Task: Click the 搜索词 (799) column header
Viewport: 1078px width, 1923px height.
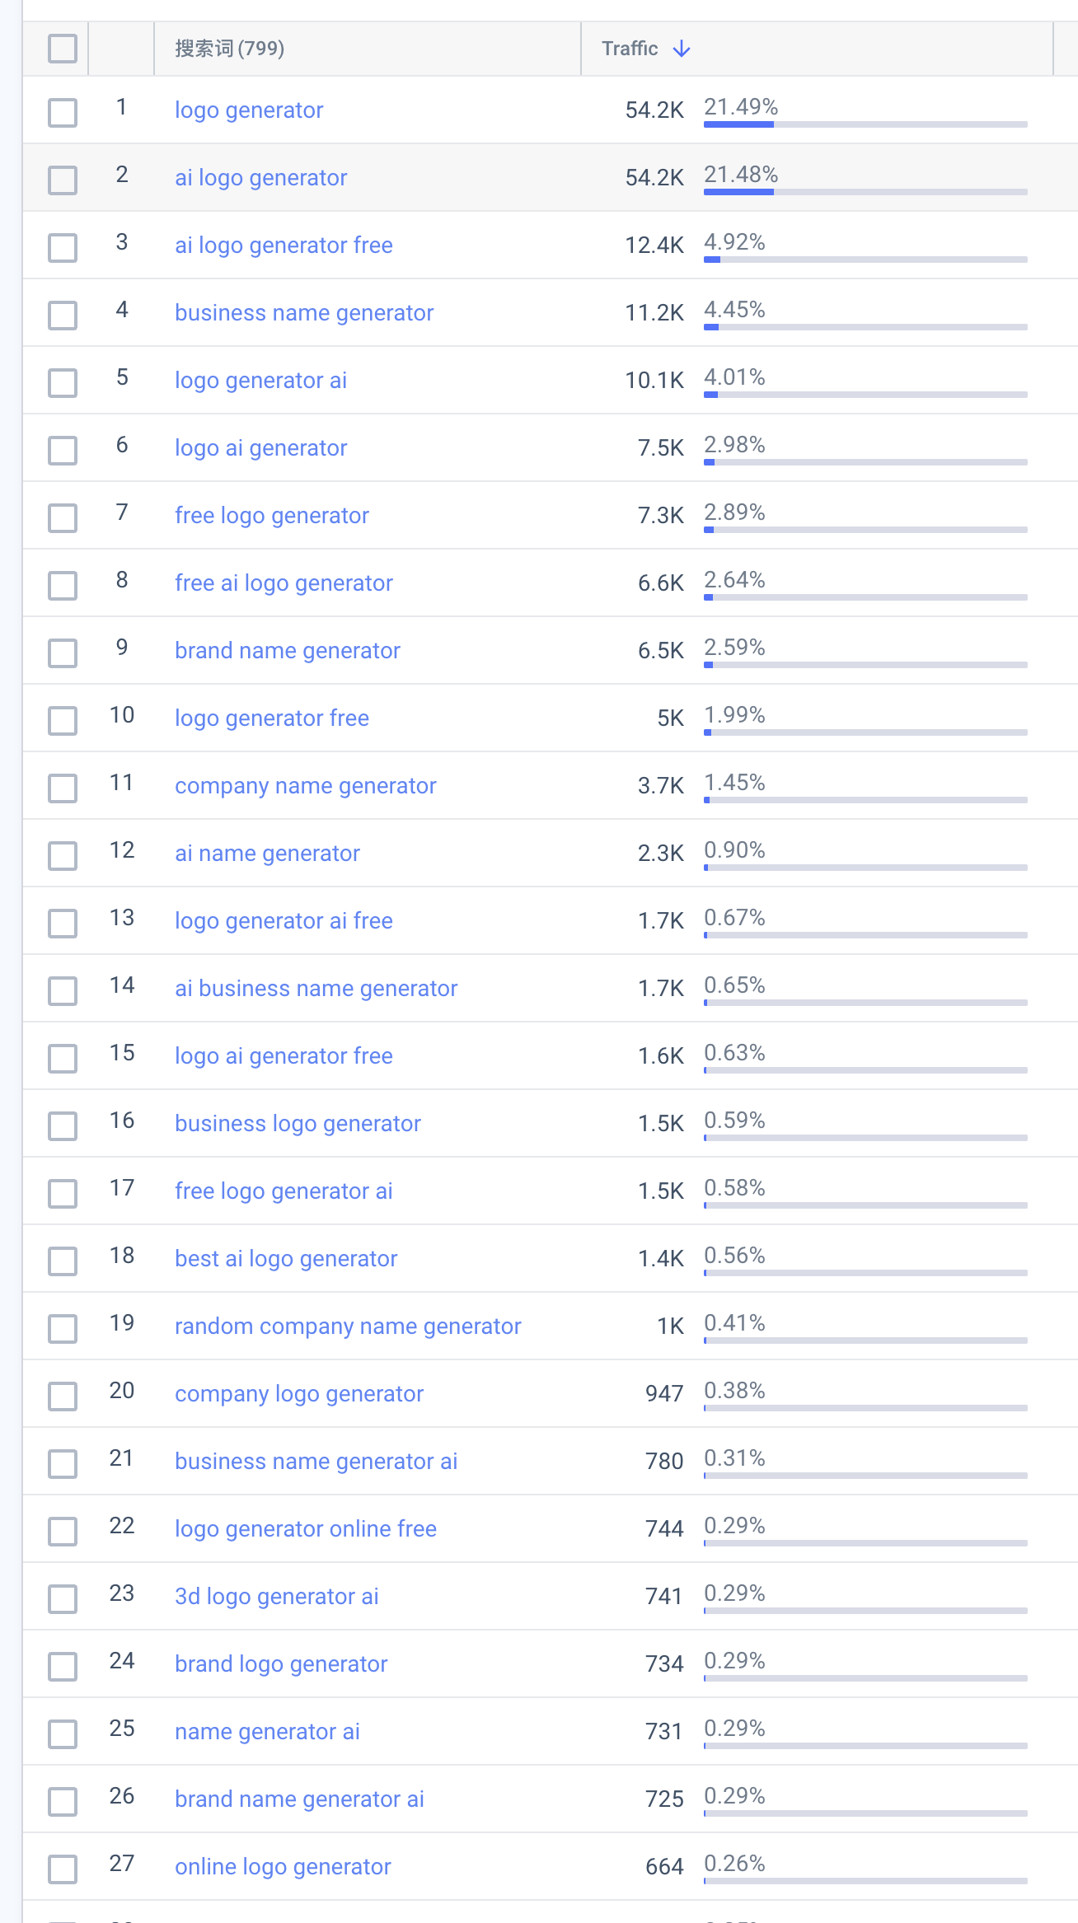Action: click(230, 49)
